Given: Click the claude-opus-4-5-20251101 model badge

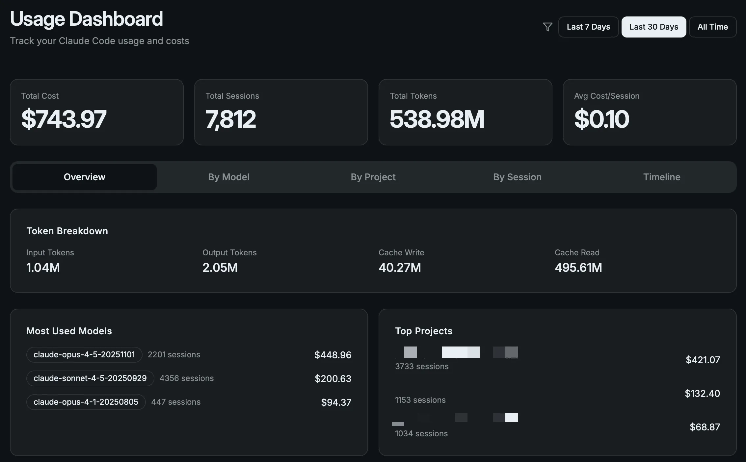Looking at the screenshot, I should coord(84,355).
